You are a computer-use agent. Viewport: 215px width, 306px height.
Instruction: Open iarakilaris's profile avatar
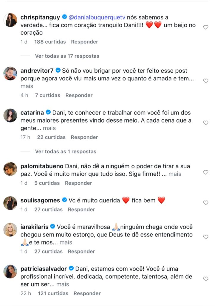coord(10,230)
